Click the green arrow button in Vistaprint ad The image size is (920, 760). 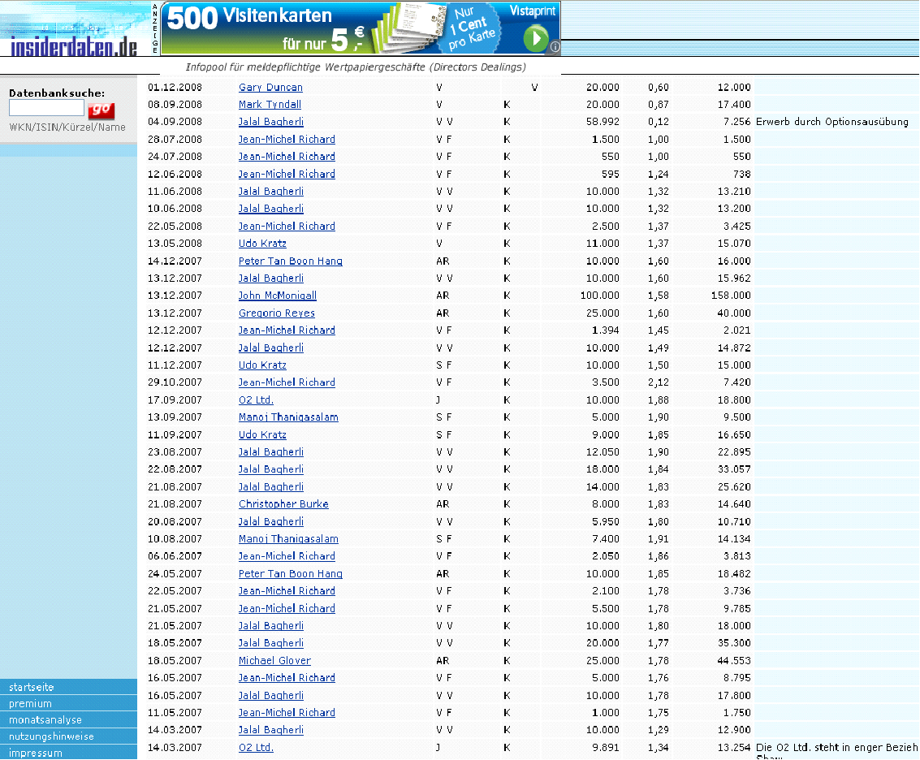tap(535, 39)
